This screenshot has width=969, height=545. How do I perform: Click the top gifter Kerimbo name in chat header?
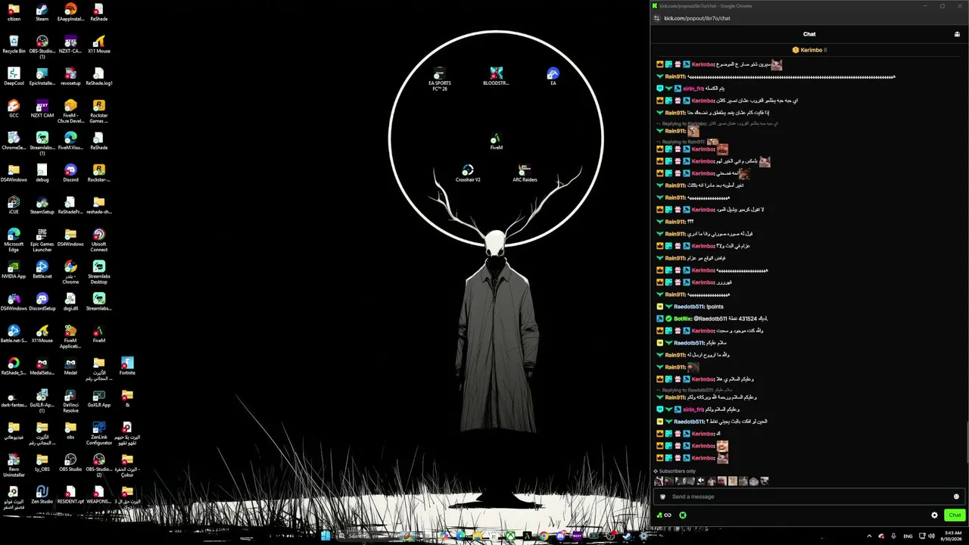tap(811, 50)
